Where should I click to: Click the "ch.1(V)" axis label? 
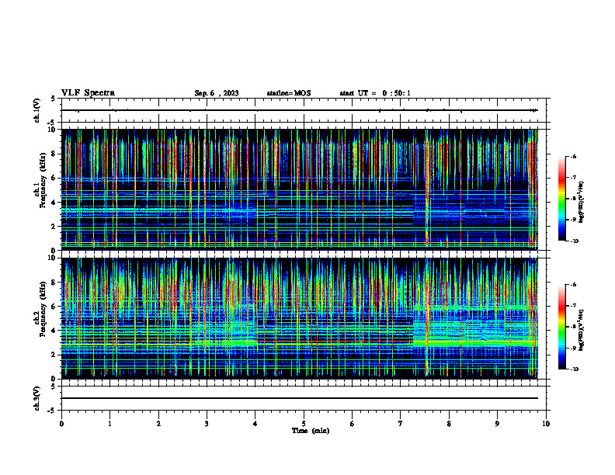37,110
